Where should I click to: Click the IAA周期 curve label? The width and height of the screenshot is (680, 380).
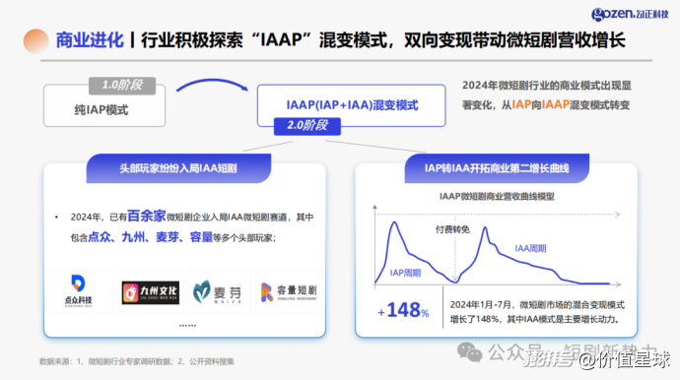click(x=530, y=248)
